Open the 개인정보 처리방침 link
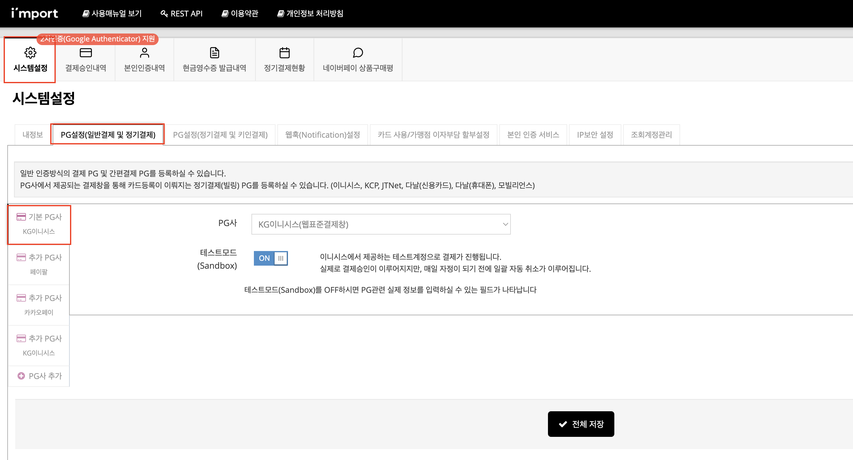 coord(310,14)
